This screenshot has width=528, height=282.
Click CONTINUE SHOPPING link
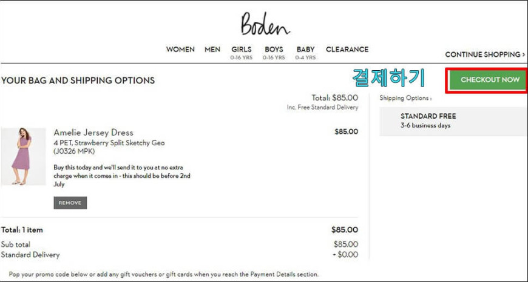point(485,54)
